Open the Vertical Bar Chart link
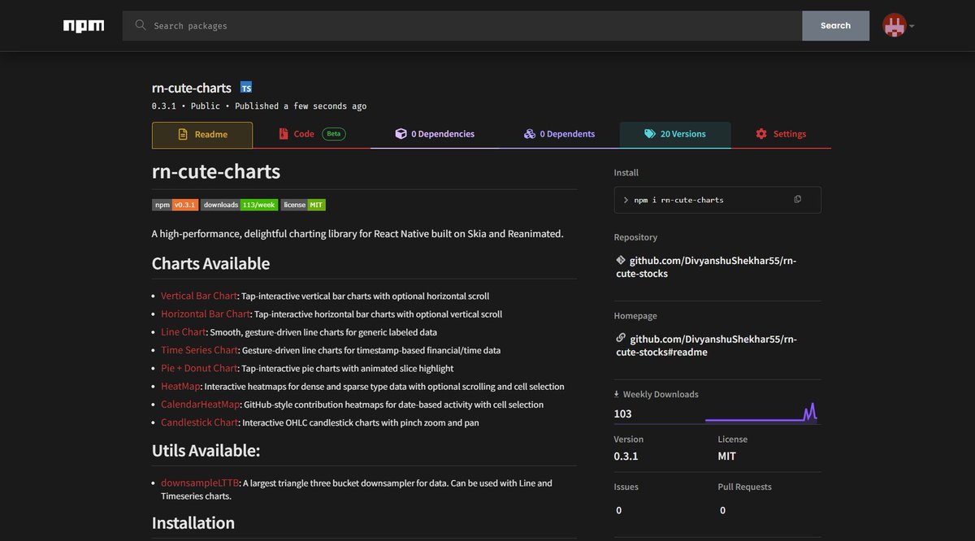 [x=199, y=296]
